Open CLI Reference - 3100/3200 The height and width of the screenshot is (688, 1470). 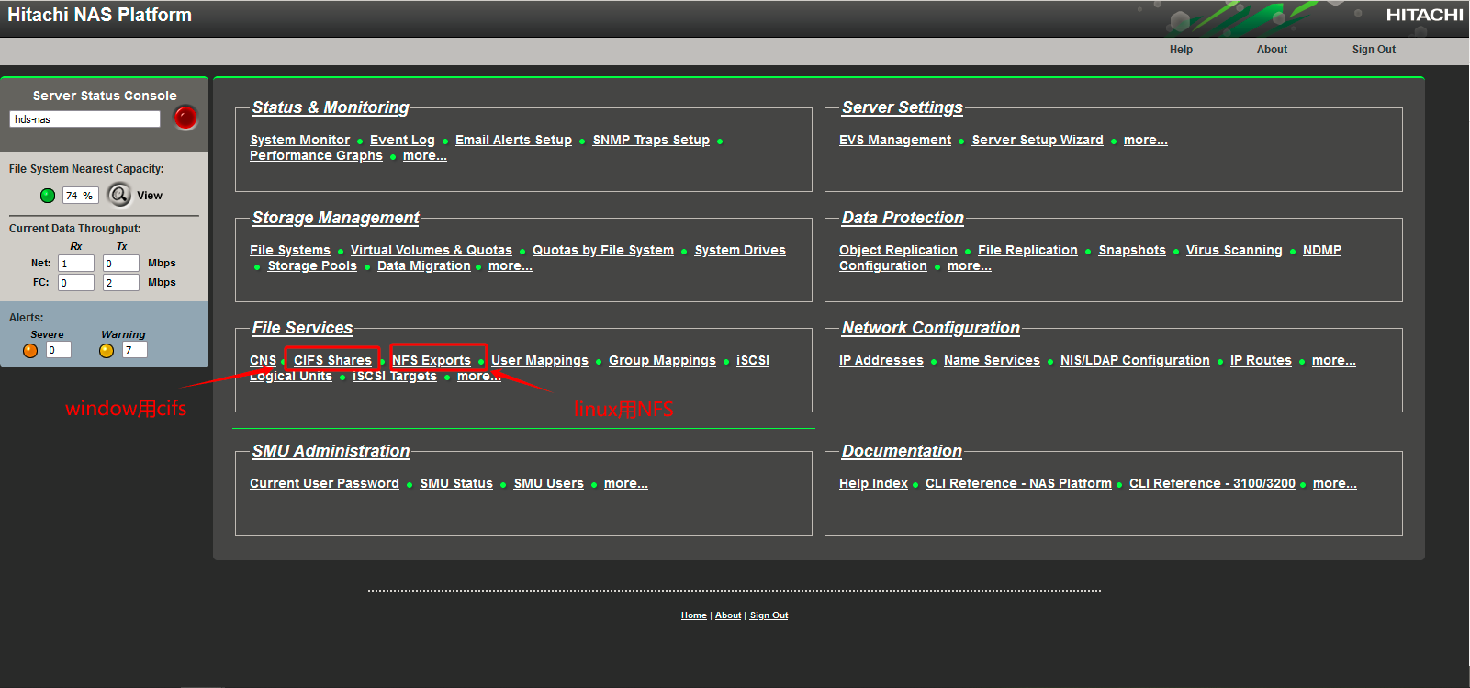coord(1212,483)
